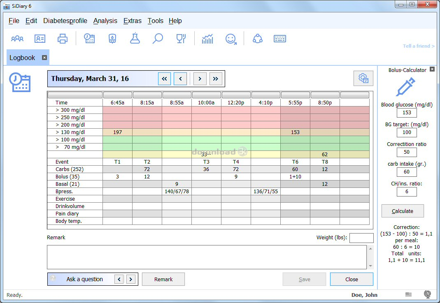Click the logbook settings gear button
The image size is (440, 303).
coord(363,78)
